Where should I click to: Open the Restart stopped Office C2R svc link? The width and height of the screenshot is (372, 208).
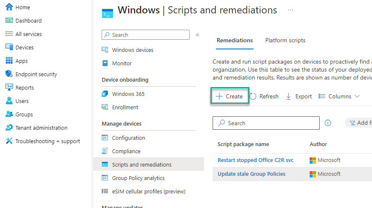pos(256,160)
